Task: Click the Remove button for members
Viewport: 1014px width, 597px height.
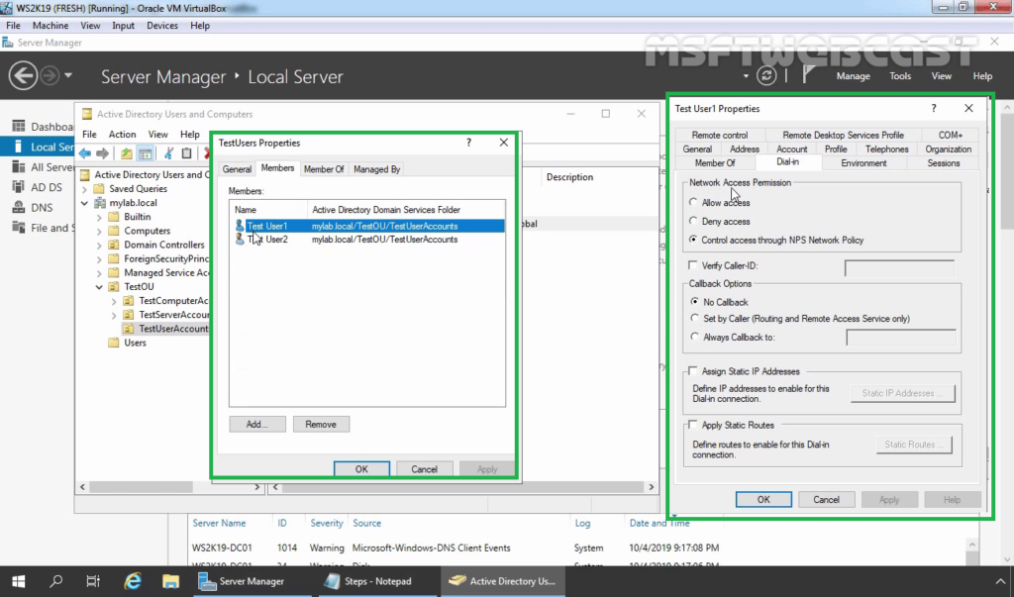Action: tap(321, 425)
